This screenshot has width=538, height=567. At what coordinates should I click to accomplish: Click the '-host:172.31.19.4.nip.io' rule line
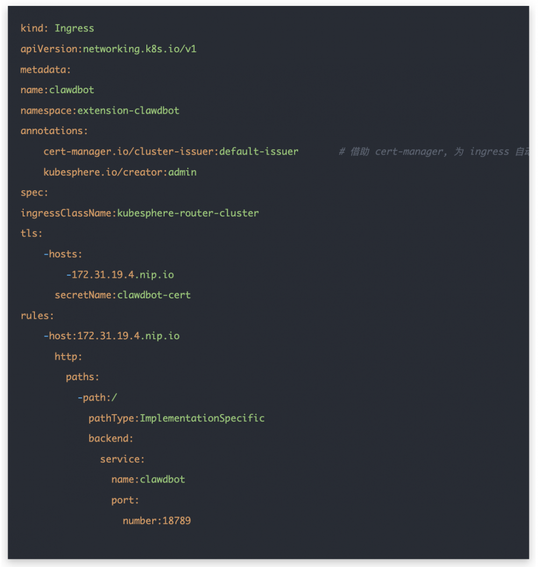coord(111,336)
